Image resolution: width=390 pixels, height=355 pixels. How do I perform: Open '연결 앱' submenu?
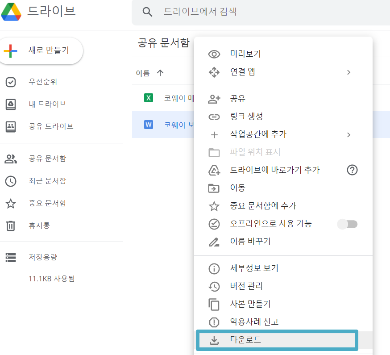[283, 72]
